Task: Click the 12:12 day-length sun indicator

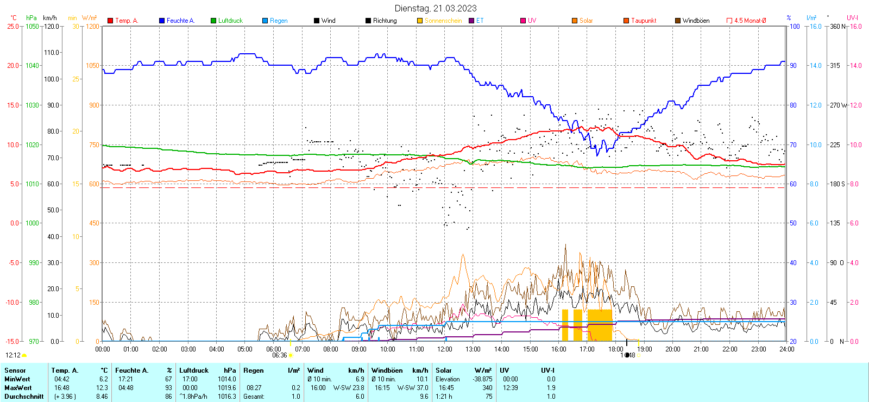Action: (x=24, y=355)
